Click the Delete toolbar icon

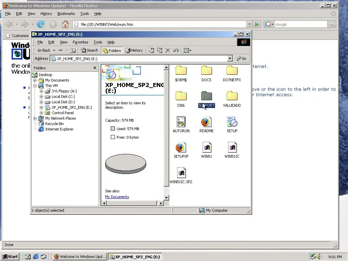pos(168,50)
